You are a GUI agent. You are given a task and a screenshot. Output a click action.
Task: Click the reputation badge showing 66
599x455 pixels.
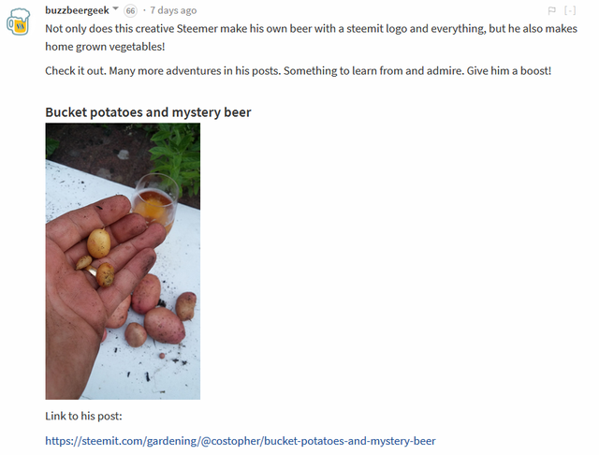click(130, 10)
